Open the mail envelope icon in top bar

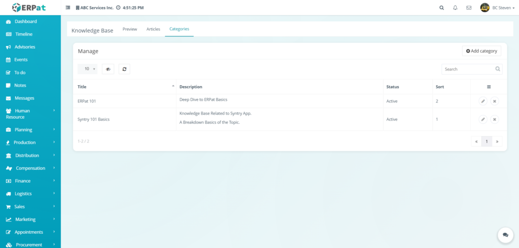469,8
